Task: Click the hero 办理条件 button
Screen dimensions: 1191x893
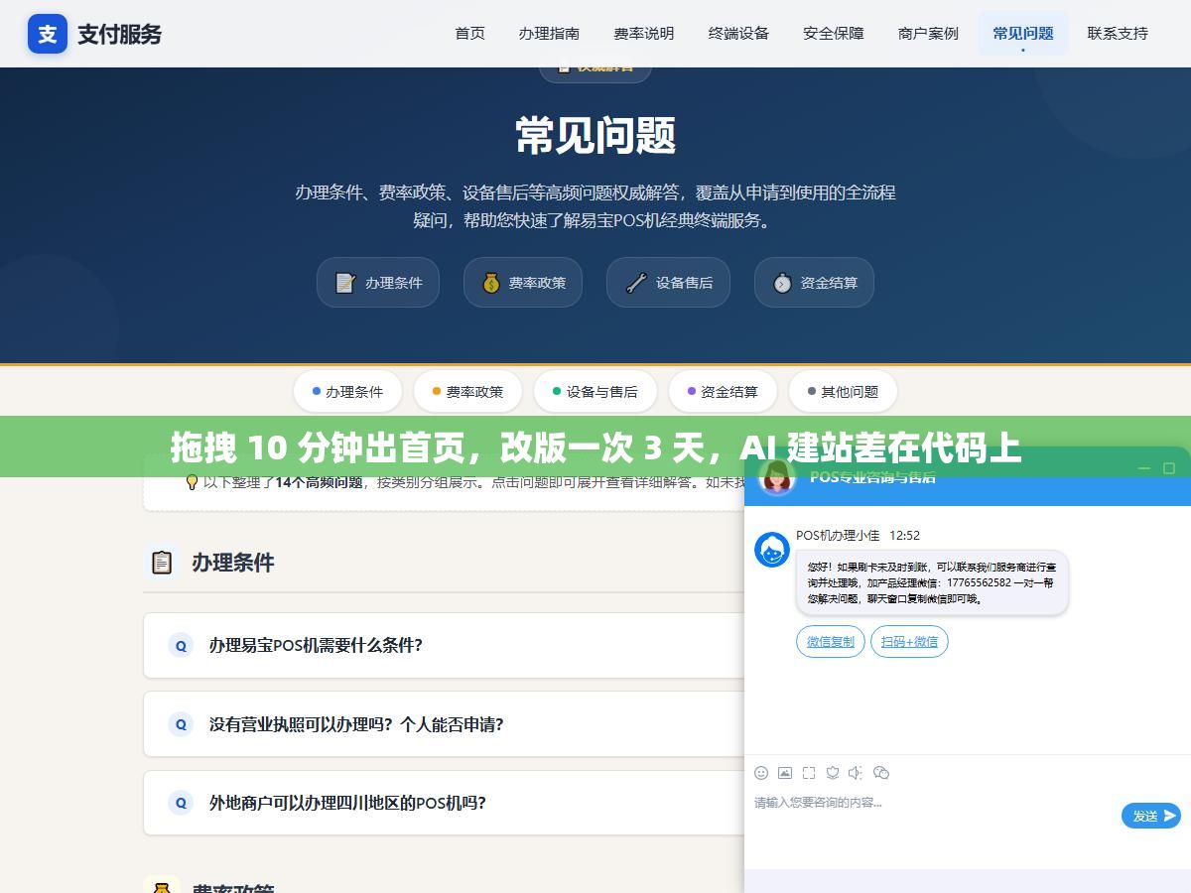Action: coord(378,283)
